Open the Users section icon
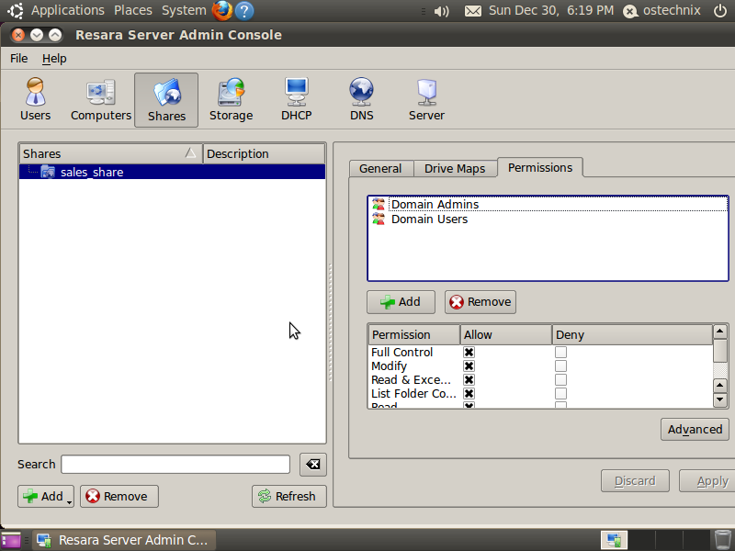 click(x=35, y=99)
